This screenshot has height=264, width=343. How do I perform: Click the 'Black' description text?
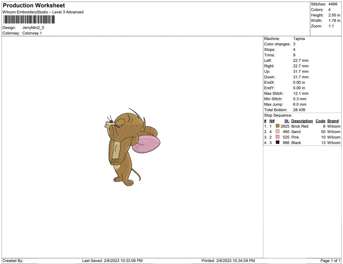(296, 143)
